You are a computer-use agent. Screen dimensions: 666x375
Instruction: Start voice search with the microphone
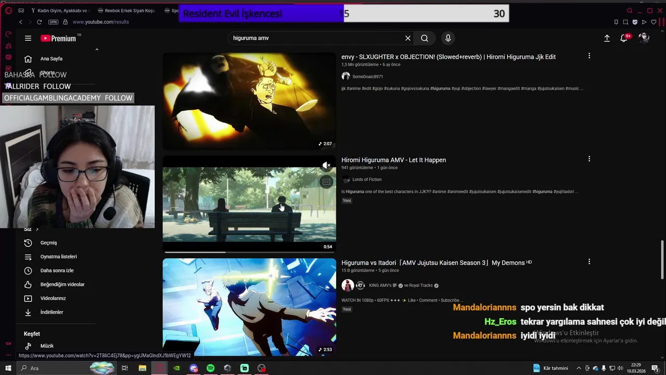[448, 38]
